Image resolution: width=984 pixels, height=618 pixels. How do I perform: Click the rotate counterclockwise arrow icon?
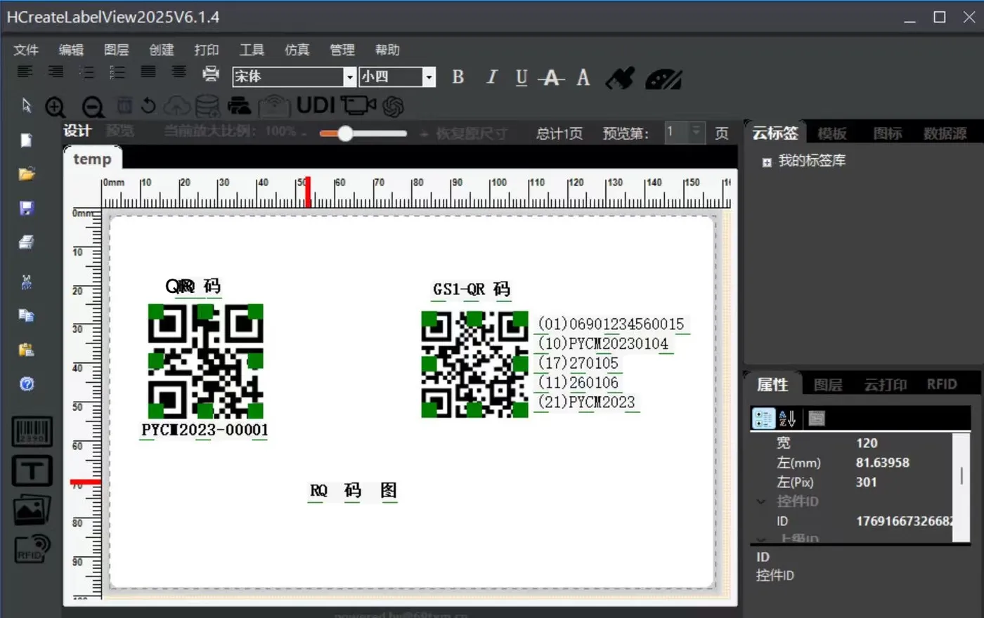[x=148, y=105]
